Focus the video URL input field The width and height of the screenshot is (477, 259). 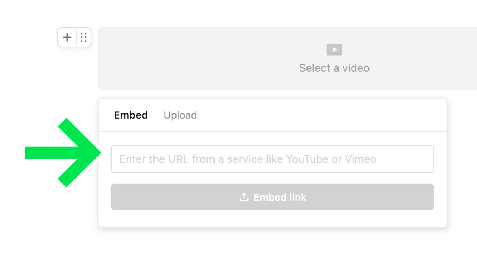[x=272, y=159]
